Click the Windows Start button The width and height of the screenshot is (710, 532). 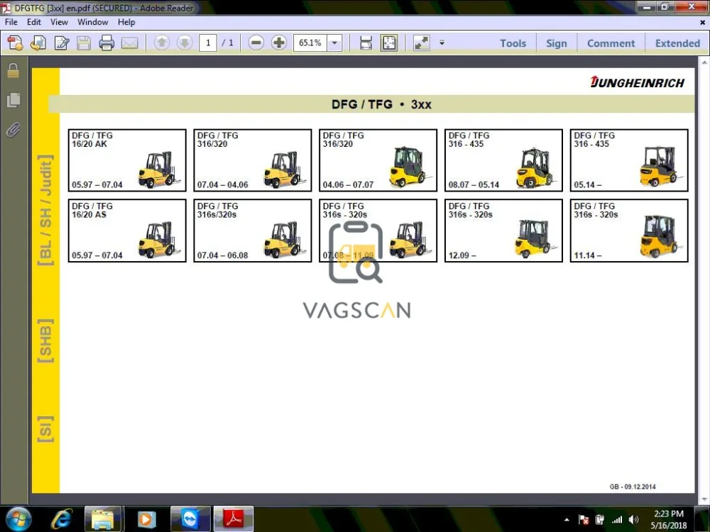[x=18, y=519]
